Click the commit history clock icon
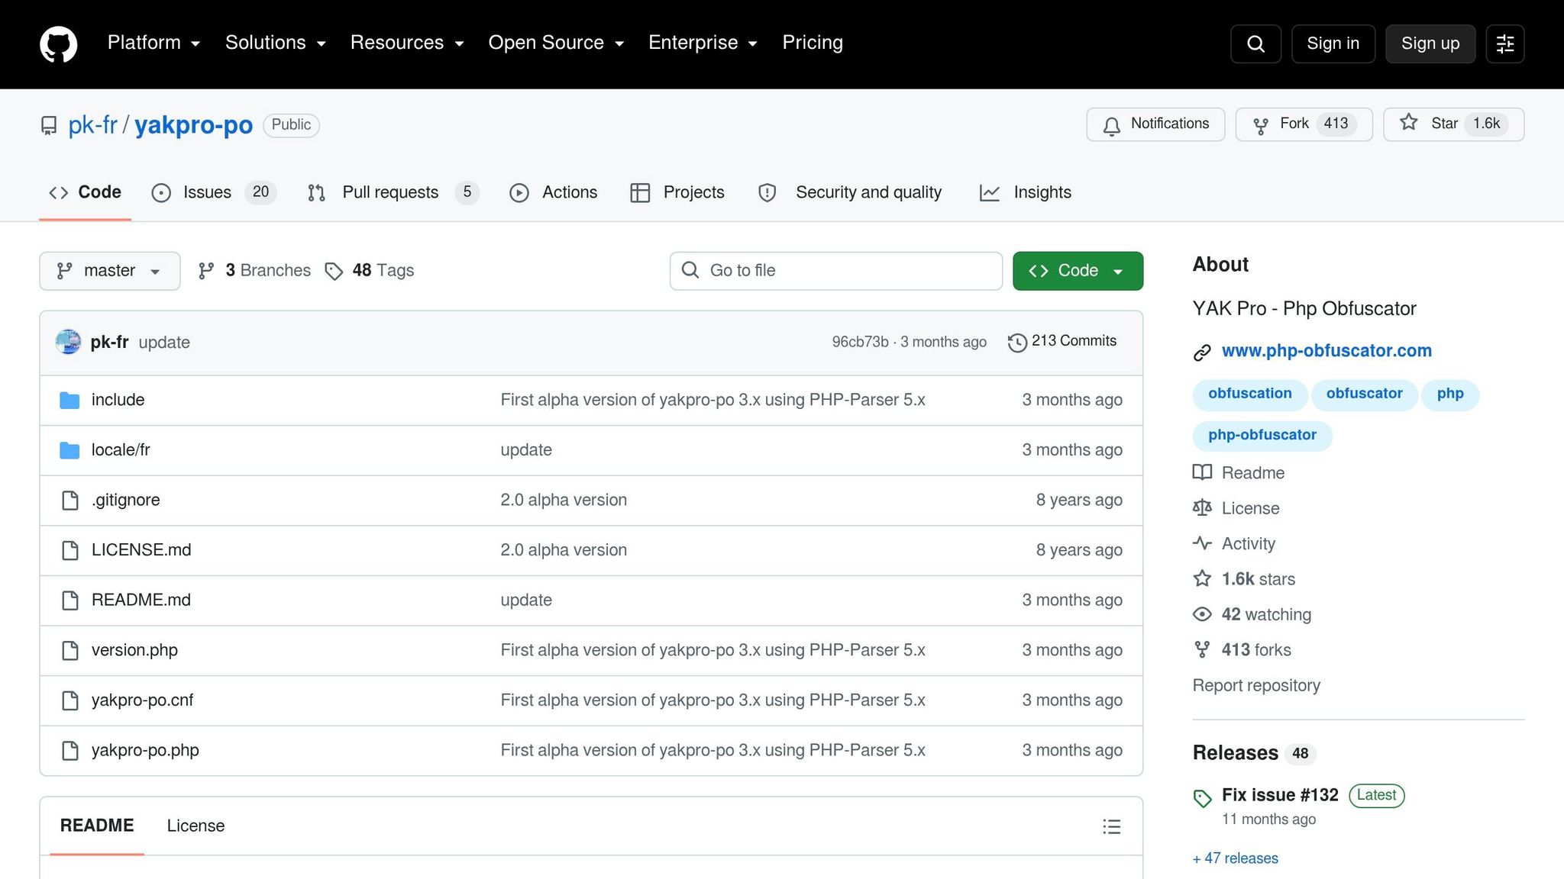Screen dimensions: 1564x879 point(1017,343)
